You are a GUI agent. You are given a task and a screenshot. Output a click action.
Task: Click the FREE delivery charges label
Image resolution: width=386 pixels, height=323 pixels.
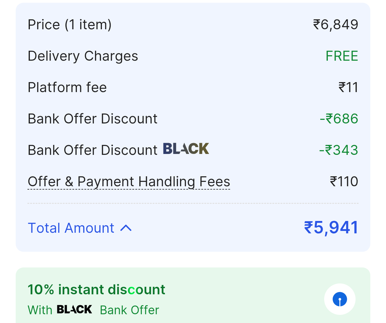click(x=342, y=56)
